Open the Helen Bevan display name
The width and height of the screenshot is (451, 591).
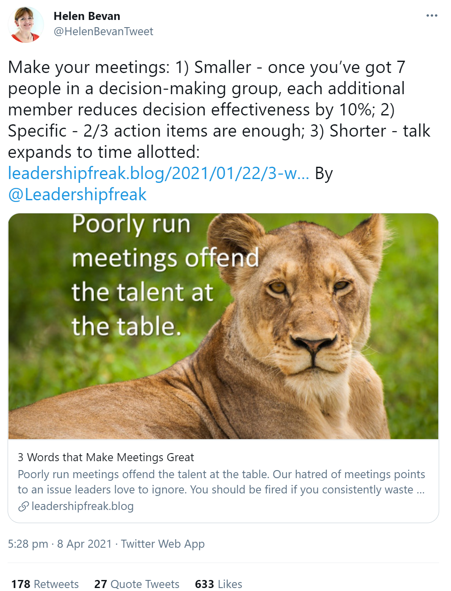coord(87,16)
